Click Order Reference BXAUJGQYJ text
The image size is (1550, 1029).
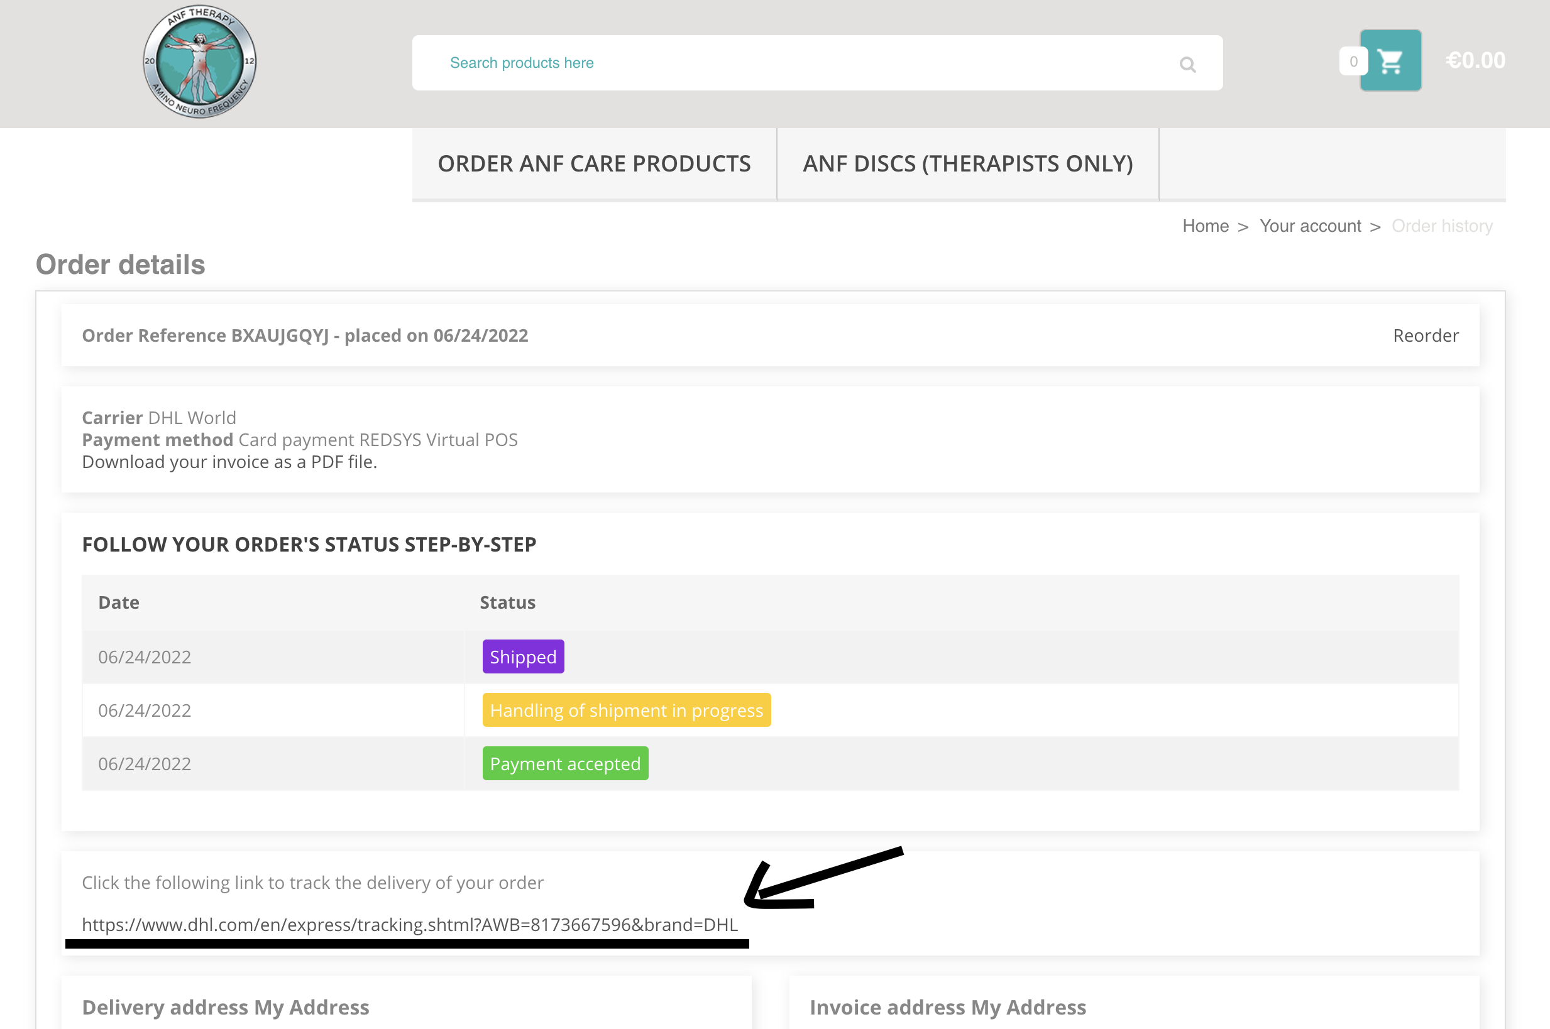(x=305, y=335)
